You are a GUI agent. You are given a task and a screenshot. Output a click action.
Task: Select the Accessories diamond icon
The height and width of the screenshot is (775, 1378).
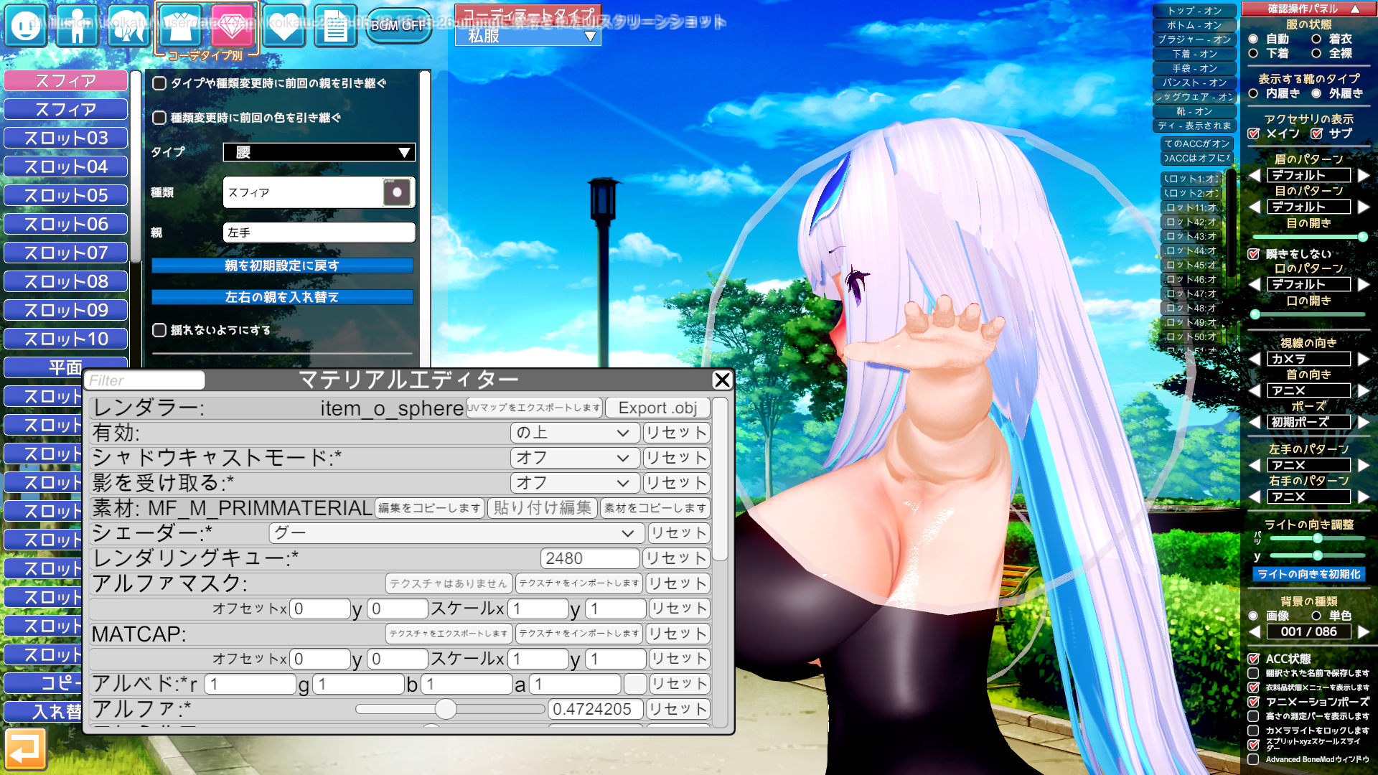(x=232, y=26)
